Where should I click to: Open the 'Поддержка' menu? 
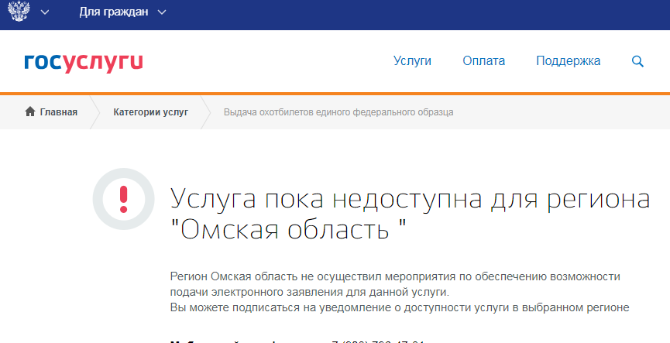pyautogui.click(x=569, y=61)
